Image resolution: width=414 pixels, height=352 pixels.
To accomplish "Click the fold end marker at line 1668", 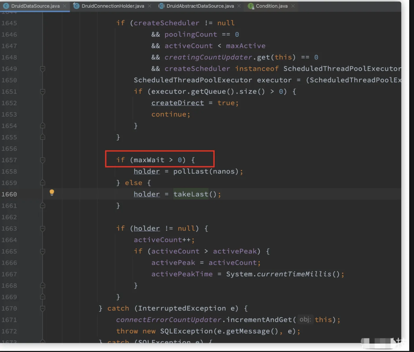I will tap(43, 285).
